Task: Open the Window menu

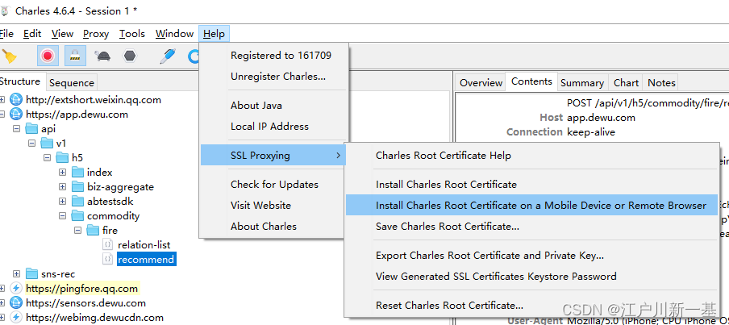Action: (x=174, y=34)
